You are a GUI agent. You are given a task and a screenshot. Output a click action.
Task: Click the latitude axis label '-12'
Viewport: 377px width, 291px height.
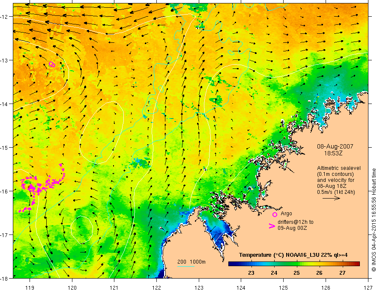(5, 17)
